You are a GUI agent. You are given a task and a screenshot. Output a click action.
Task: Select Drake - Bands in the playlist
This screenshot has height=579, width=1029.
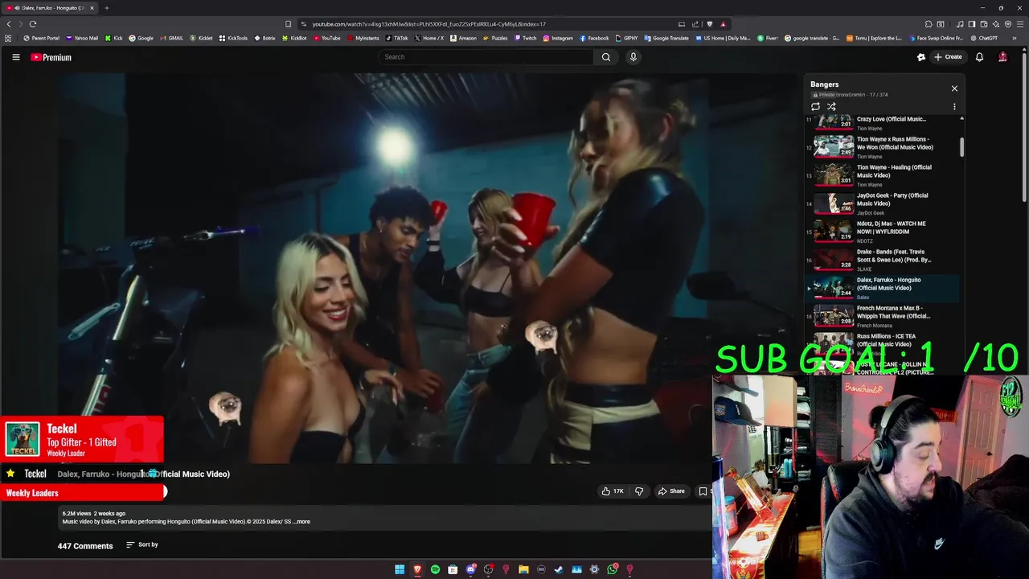882,260
